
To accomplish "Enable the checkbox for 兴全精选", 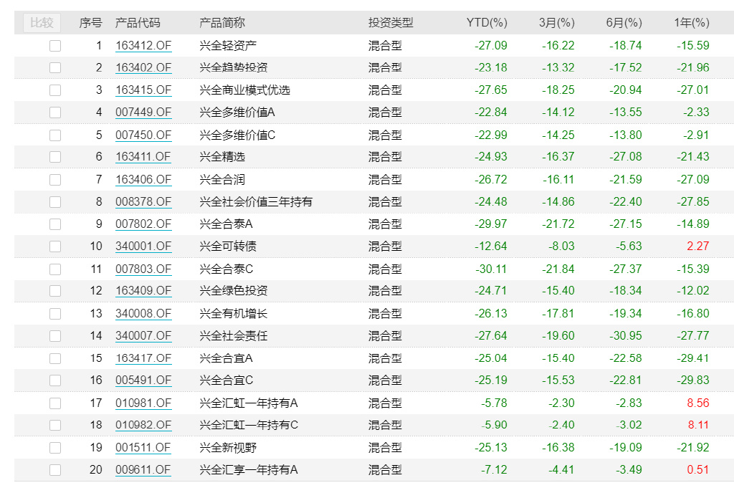I will [55, 157].
